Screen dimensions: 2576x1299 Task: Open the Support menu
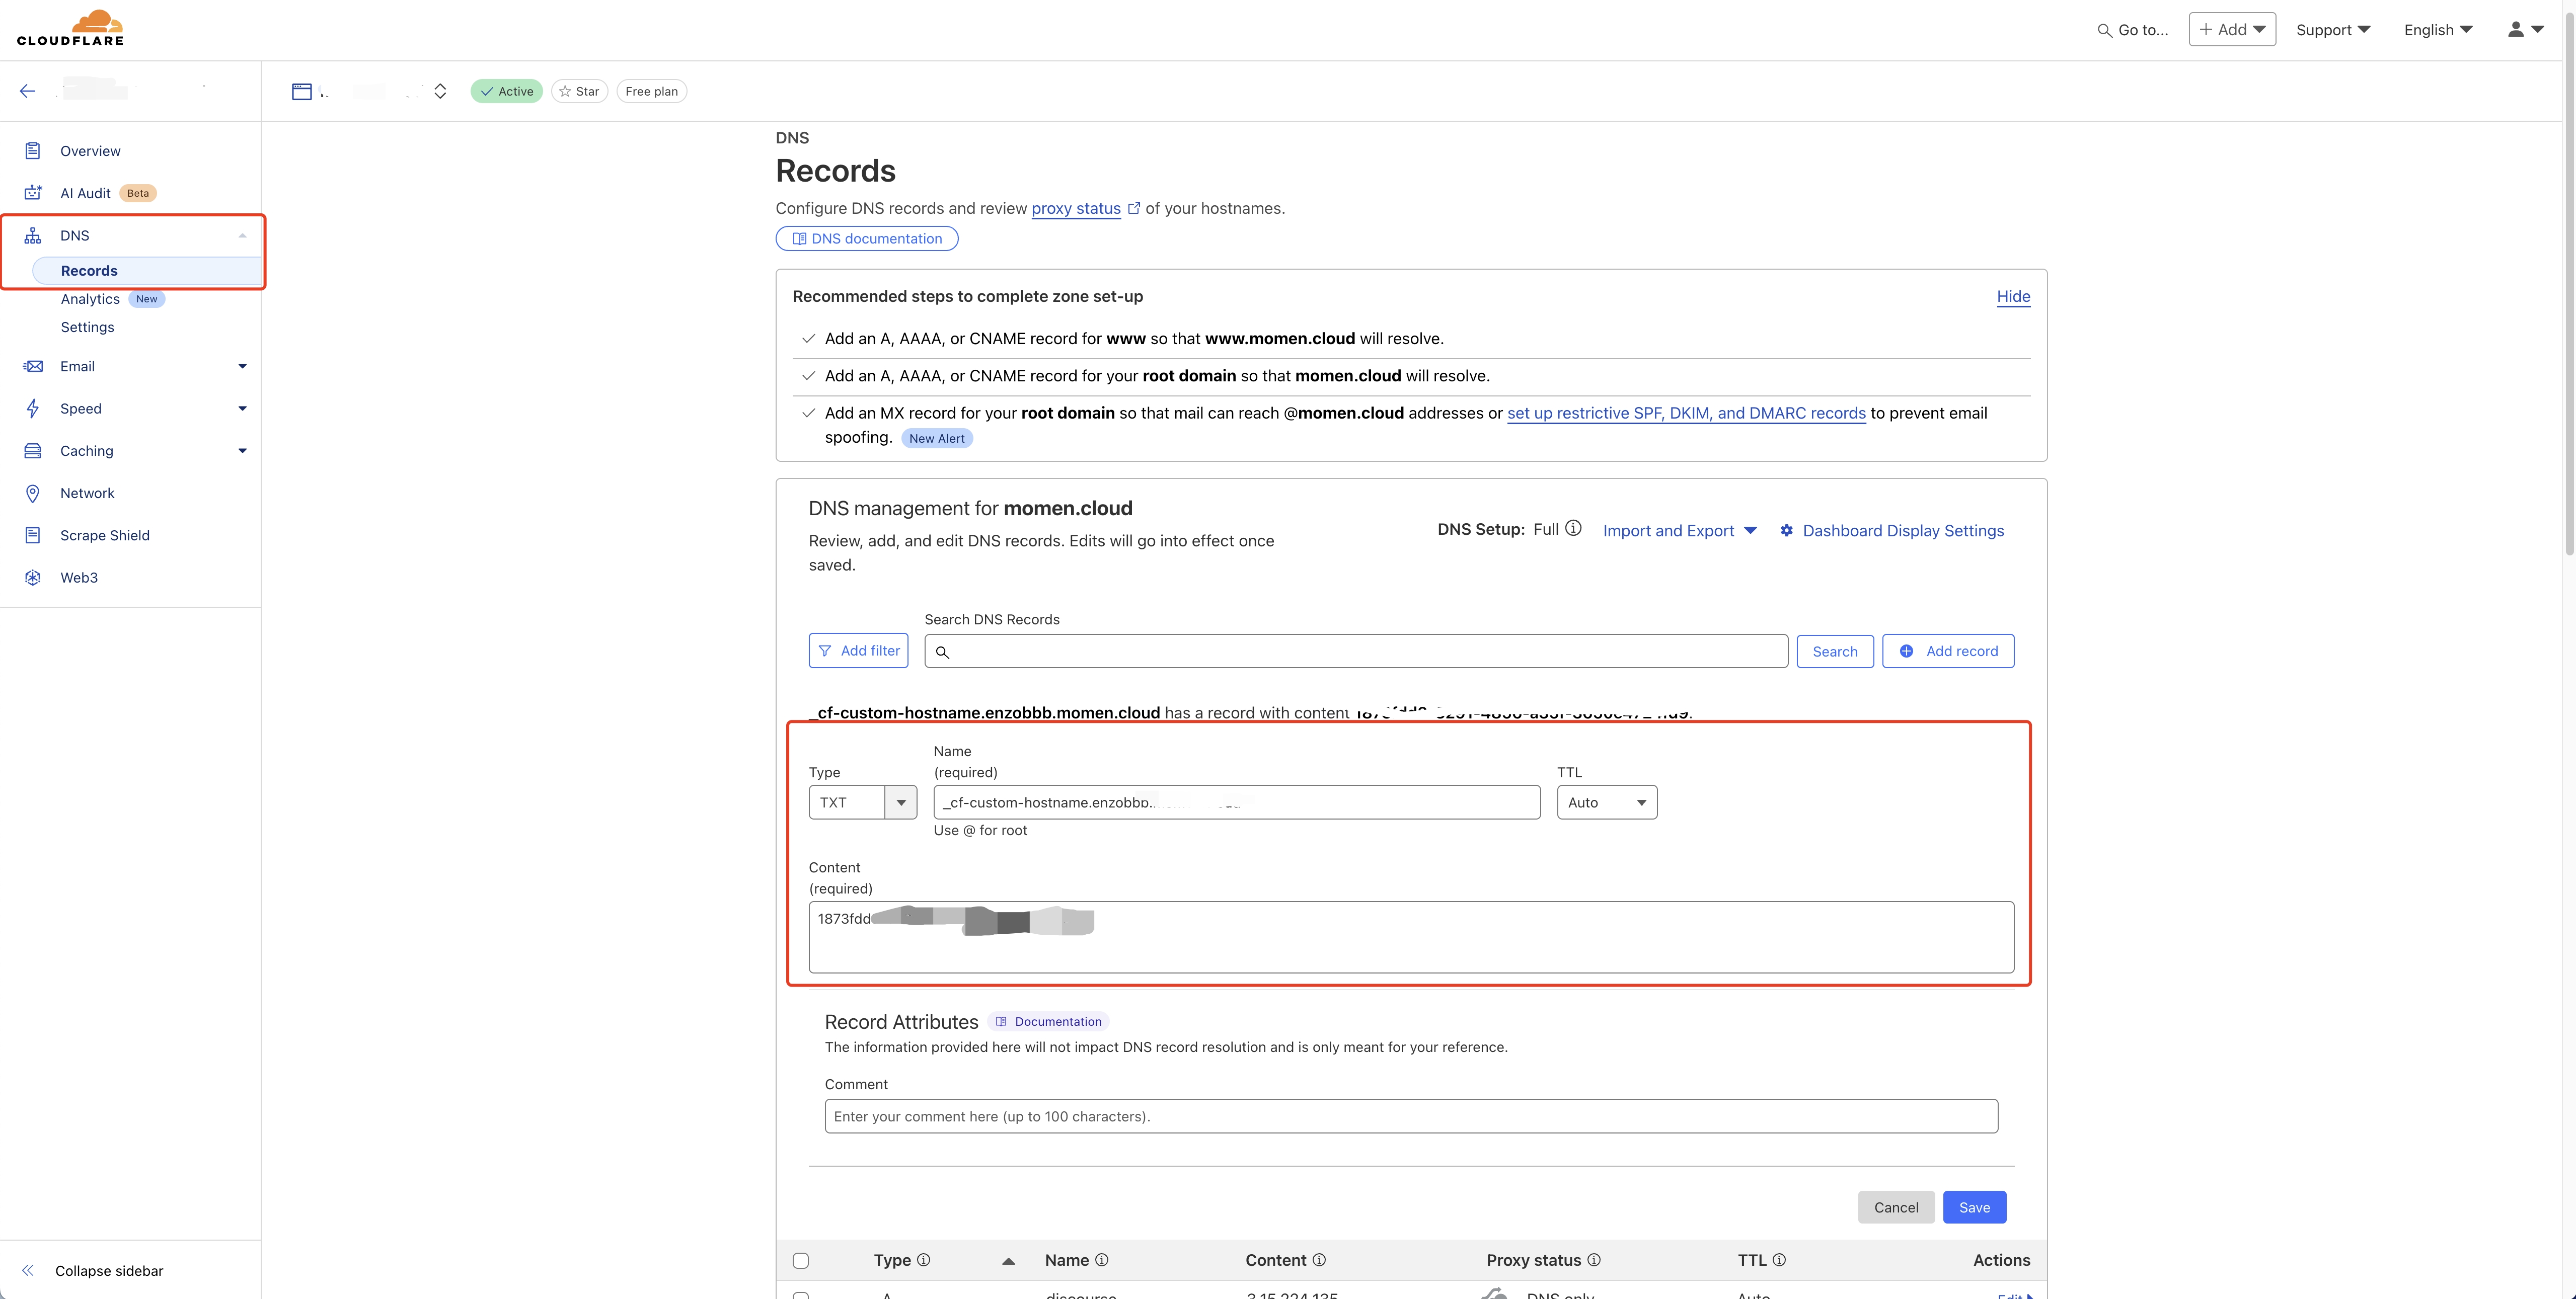(2333, 30)
